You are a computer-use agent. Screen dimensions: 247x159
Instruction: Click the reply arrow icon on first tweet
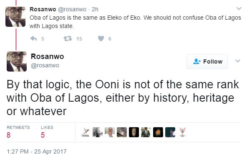(33, 38)
